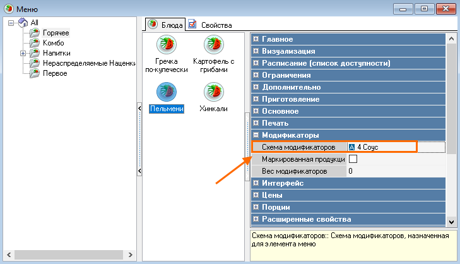Click the Горячее category folder icon

click(x=35, y=33)
